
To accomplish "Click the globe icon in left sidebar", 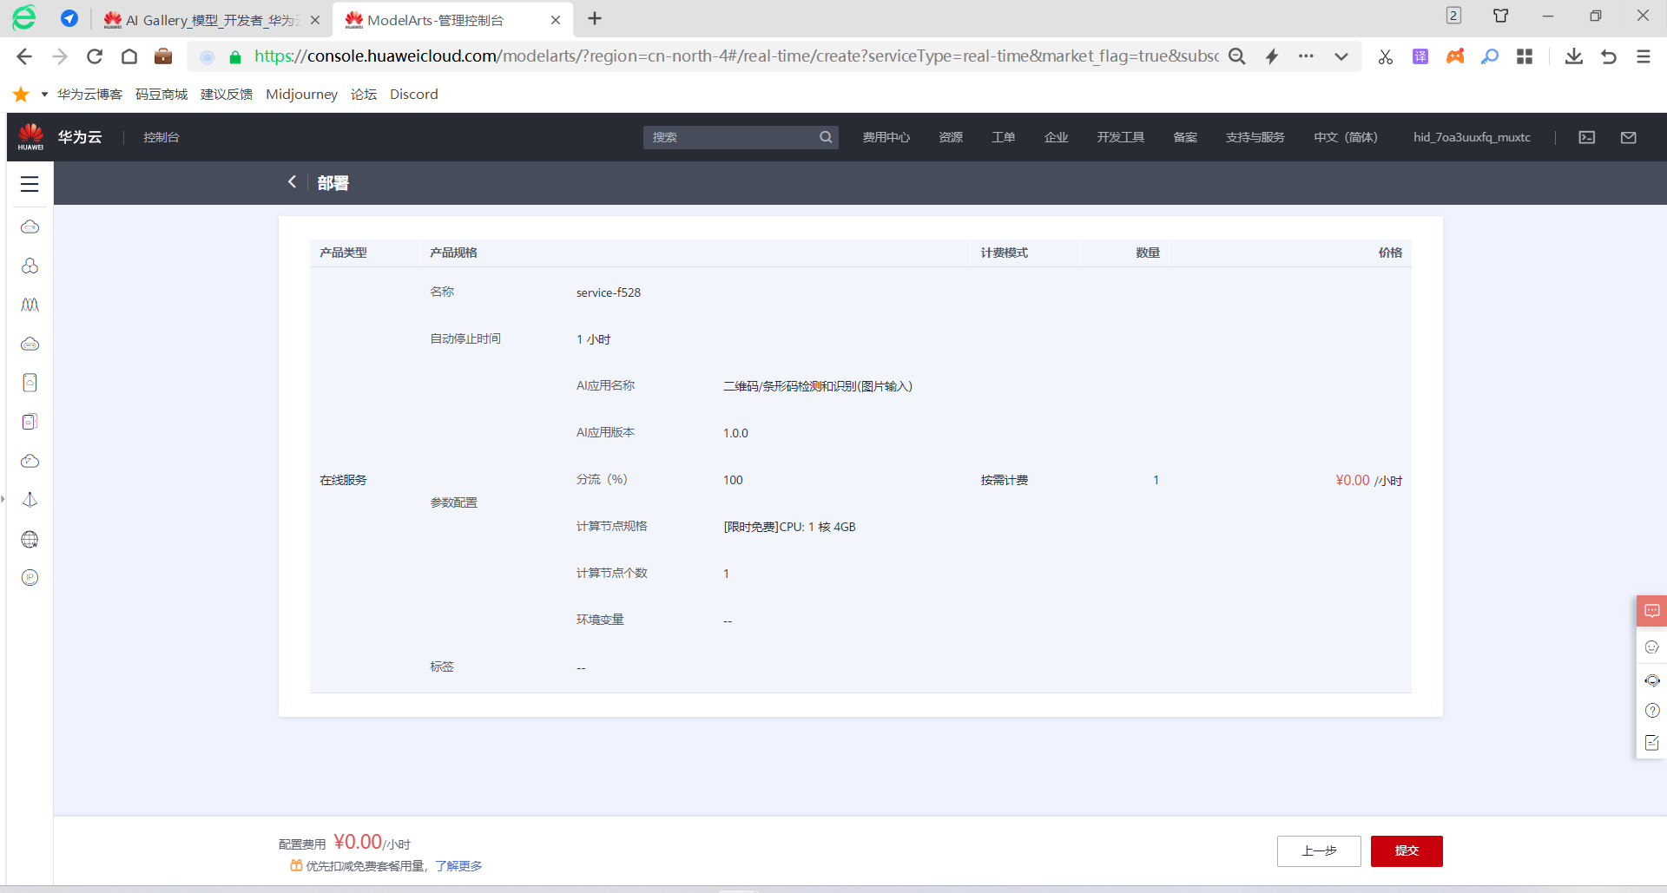I will (x=30, y=540).
